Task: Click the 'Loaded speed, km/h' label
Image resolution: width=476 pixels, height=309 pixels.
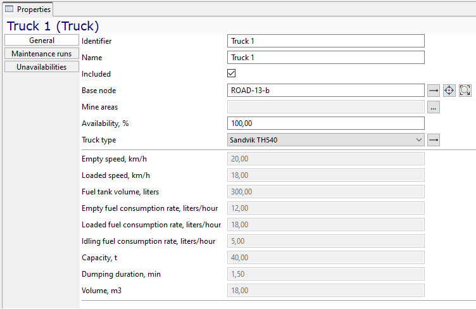Action: pyautogui.click(x=116, y=175)
